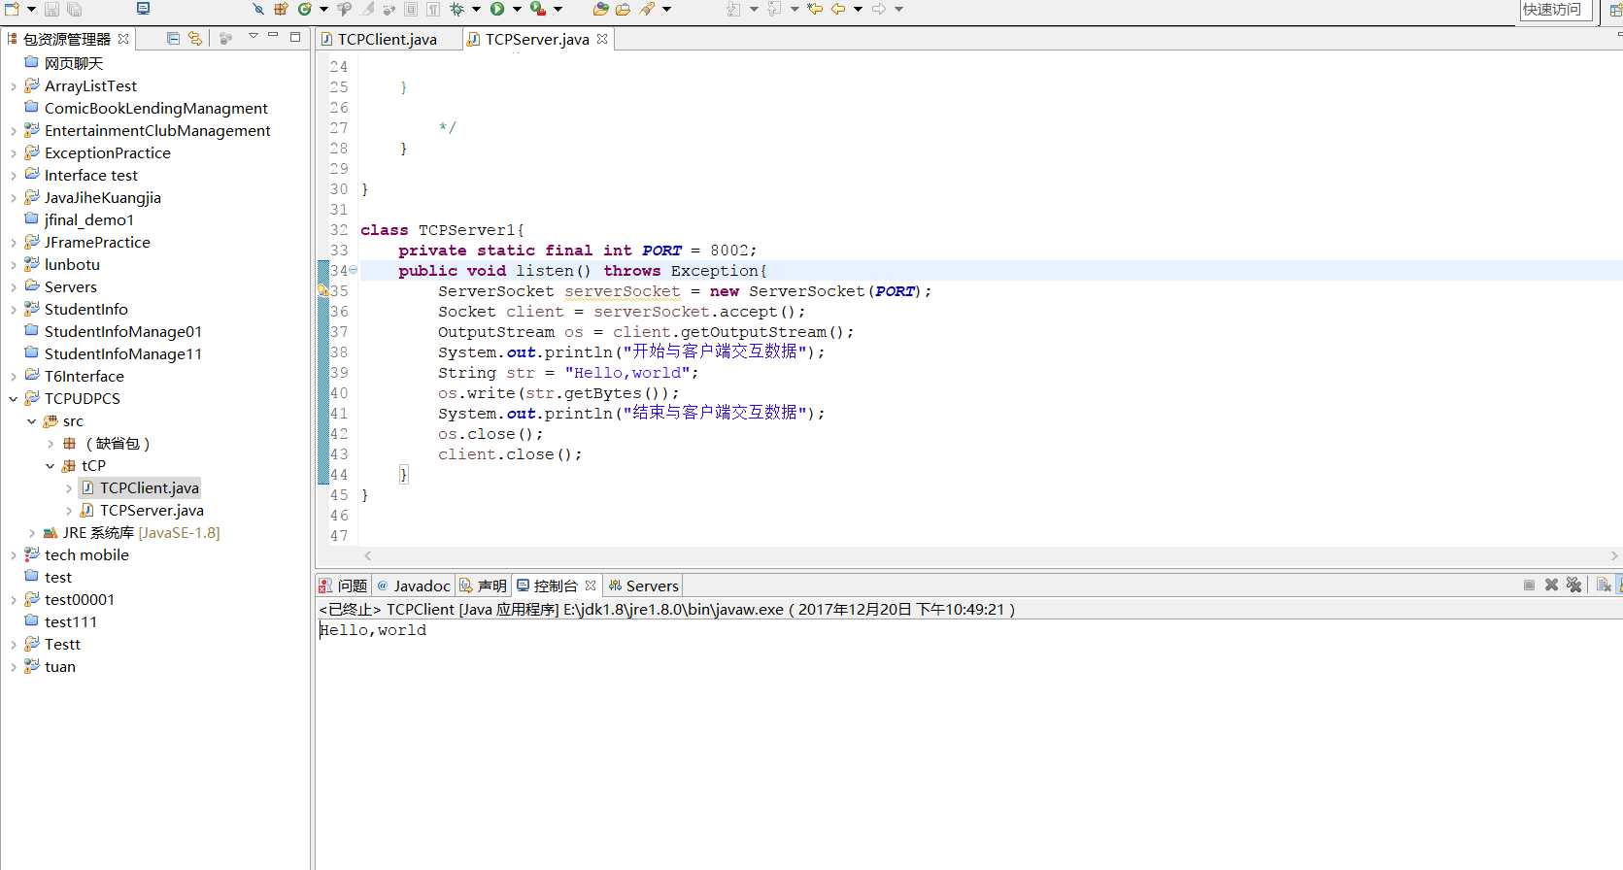Switch to the TCPClient.java editor tab
This screenshot has width=1623, height=870.
(x=388, y=39)
